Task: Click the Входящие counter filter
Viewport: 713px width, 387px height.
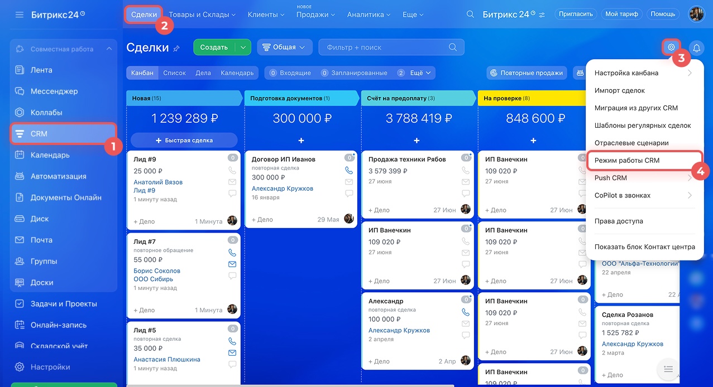Action: (290, 73)
